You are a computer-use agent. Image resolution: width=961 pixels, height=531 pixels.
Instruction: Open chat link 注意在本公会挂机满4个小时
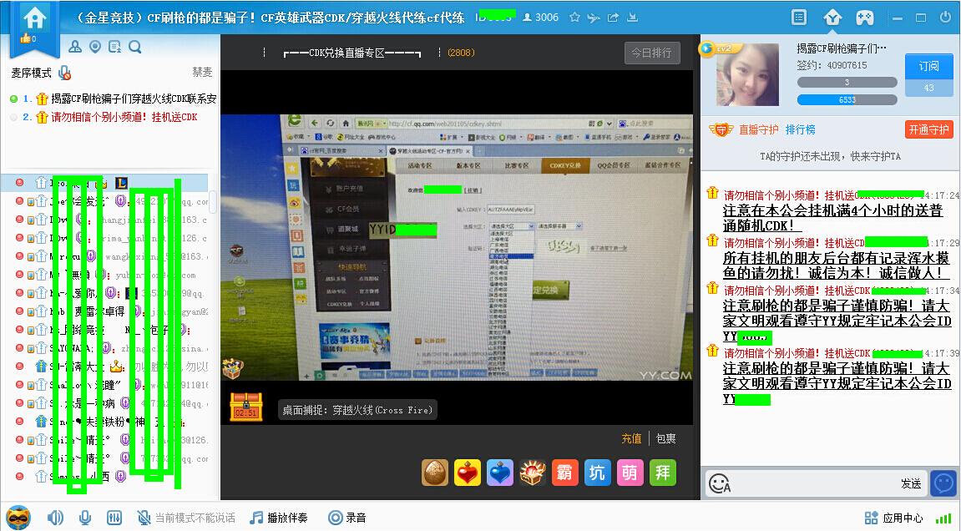(832, 218)
